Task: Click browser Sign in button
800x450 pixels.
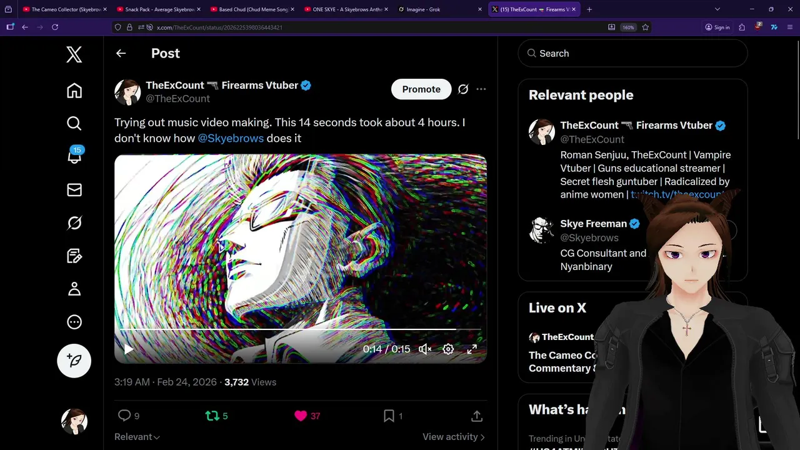Action: pos(717,27)
